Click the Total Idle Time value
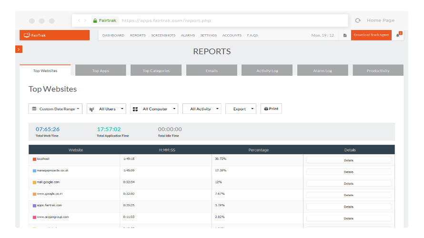Viewport: 424px width, 238px height. tap(170, 129)
